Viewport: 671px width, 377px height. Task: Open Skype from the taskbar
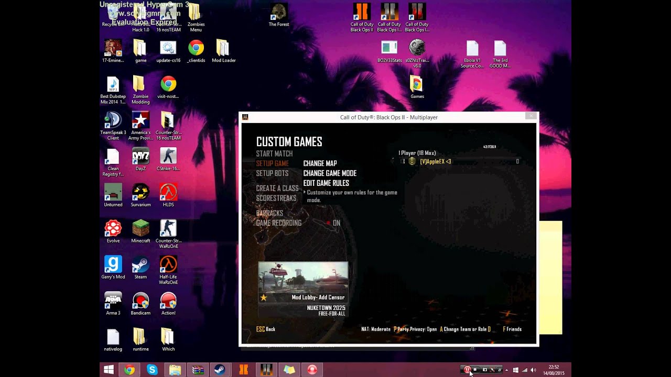tap(152, 370)
